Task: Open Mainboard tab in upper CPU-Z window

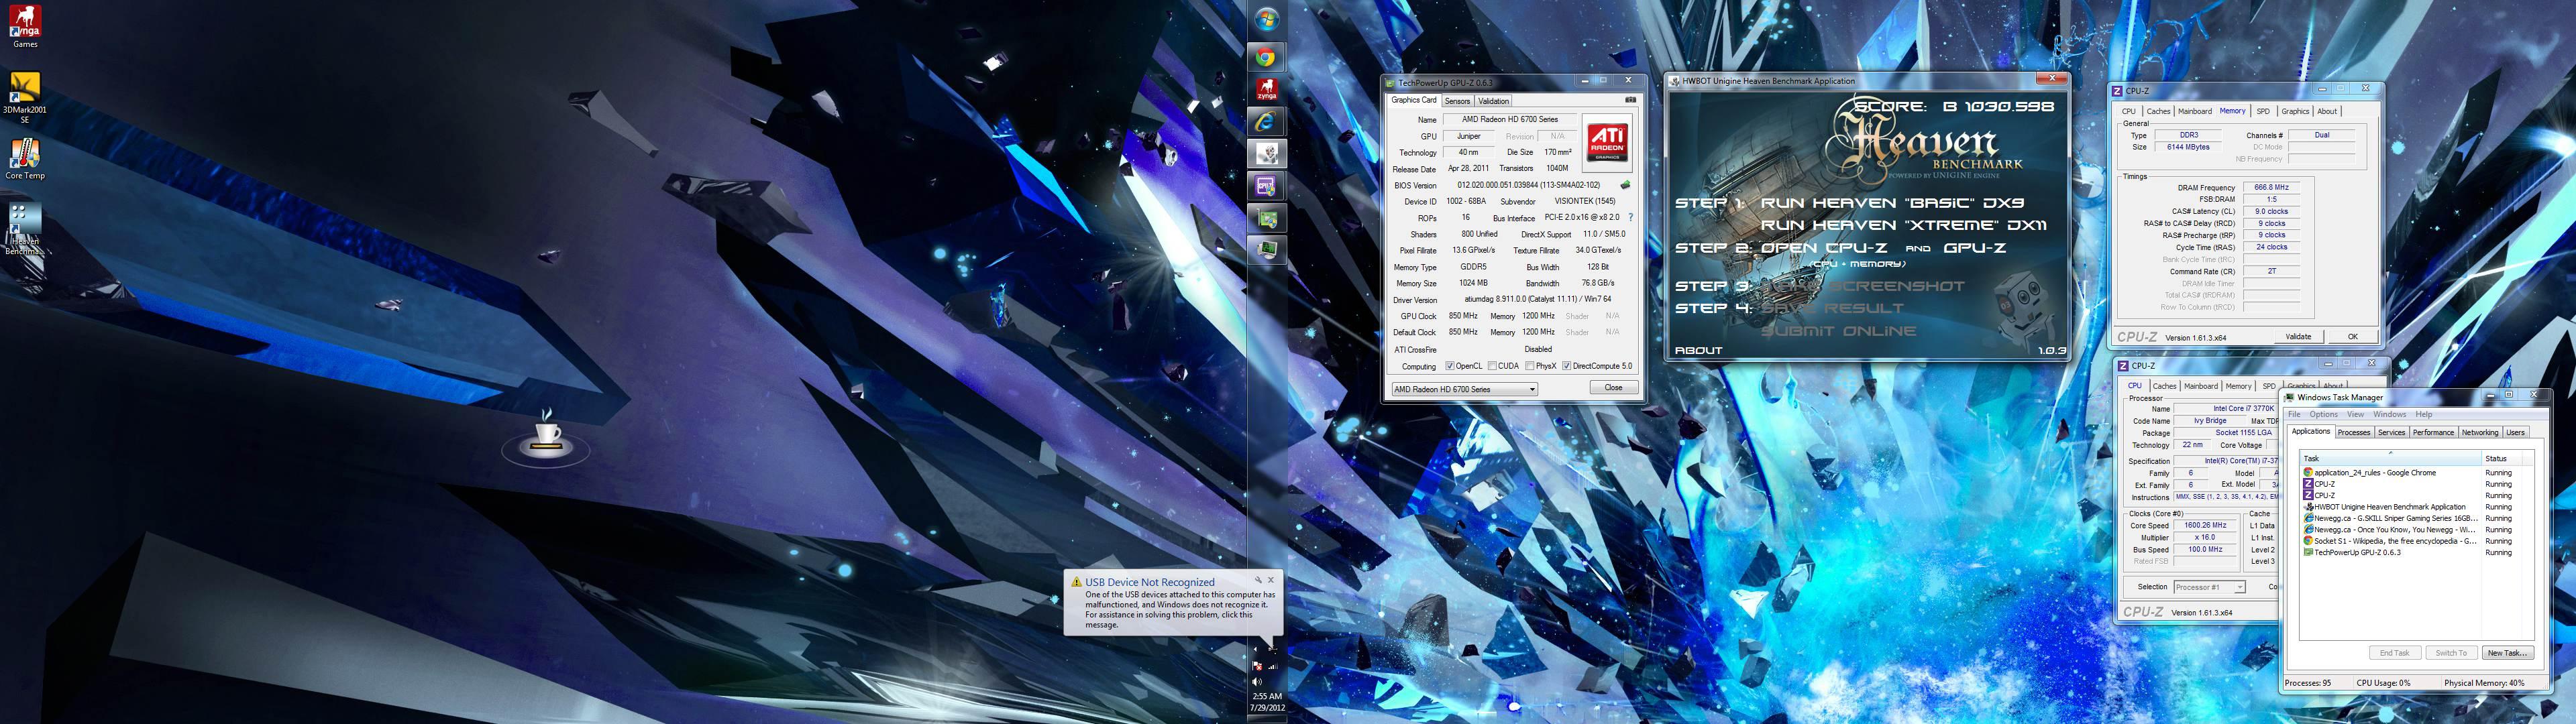Action: [x=2194, y=111]
